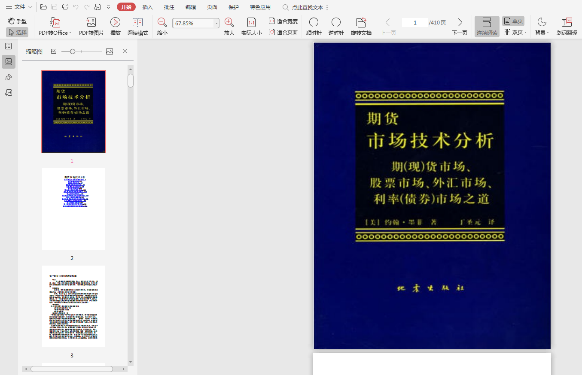Viewport: 582px width, 375px height.
Task: Toggle 连续阅读 continuous reading mode
Action: coord(487,27)
